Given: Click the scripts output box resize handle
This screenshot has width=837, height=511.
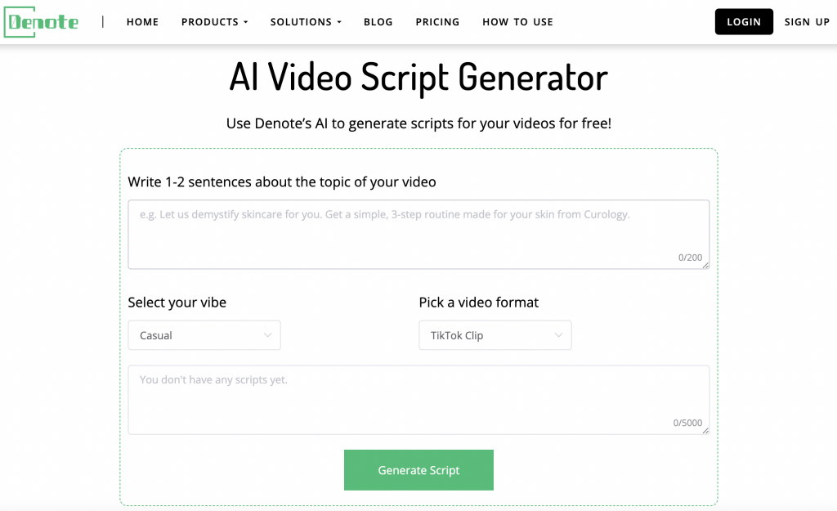Looking at the screenshot, I should (x=705, y=430).
